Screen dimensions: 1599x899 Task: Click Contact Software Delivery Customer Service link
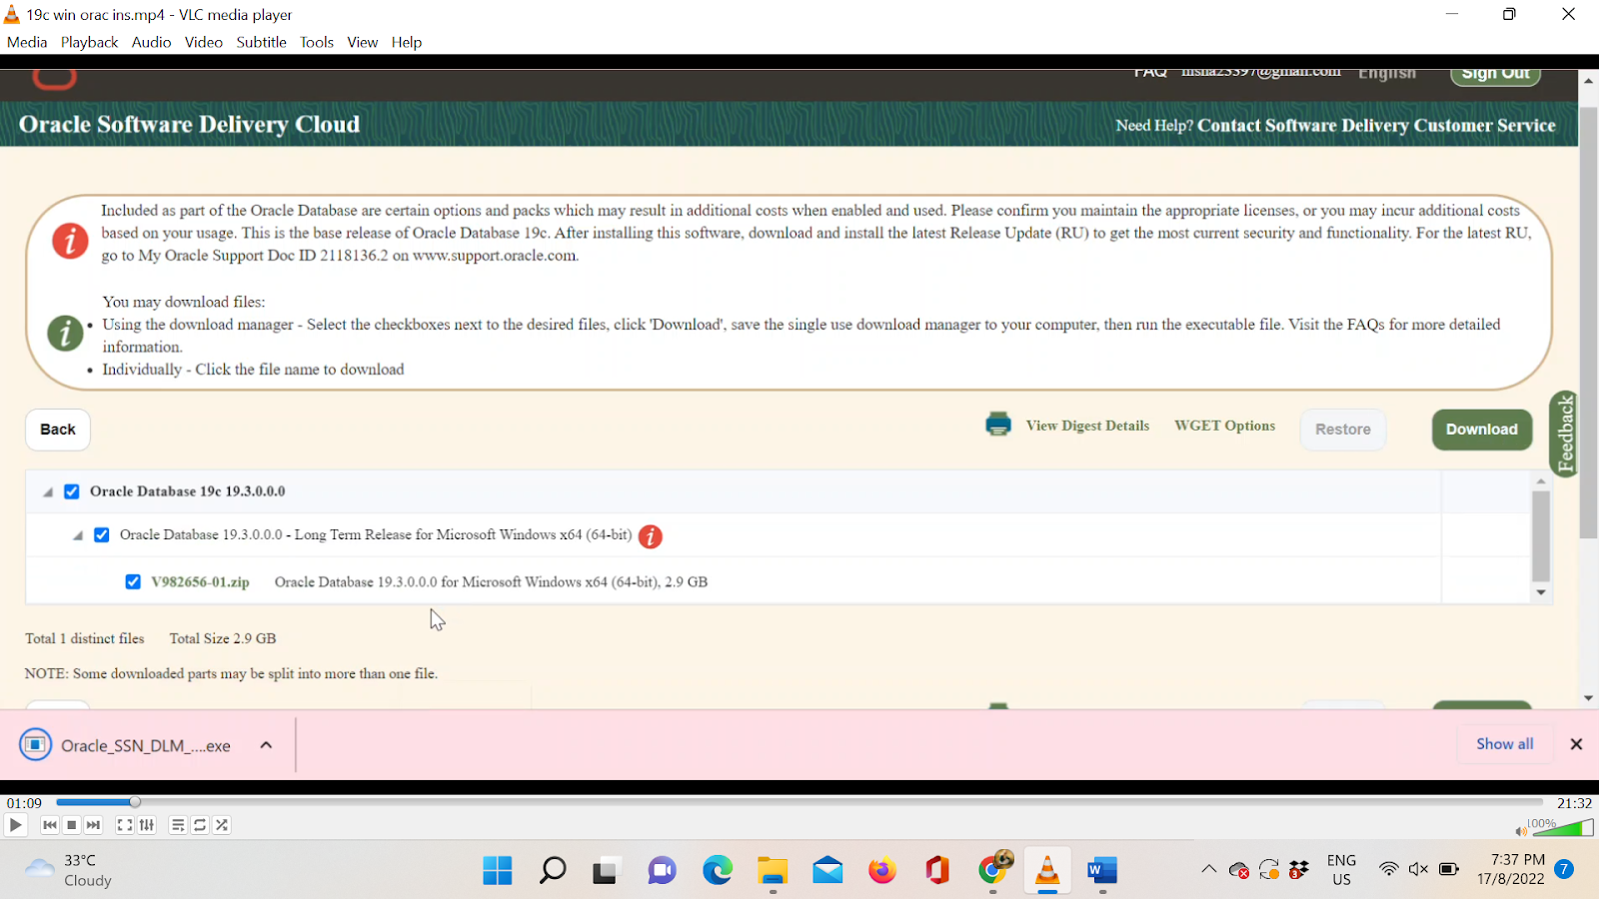(x=1376, y=126)
